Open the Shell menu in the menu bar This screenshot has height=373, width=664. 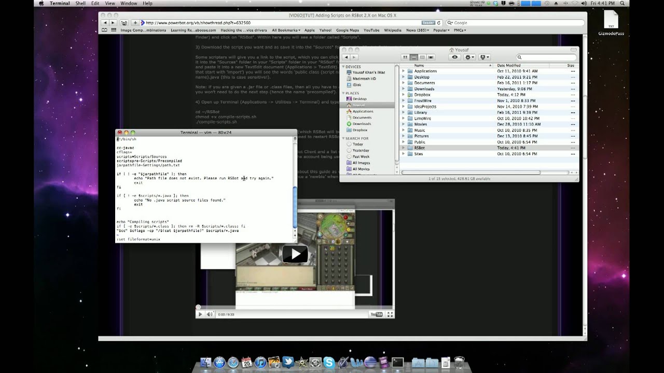click(x=80, y=3)
